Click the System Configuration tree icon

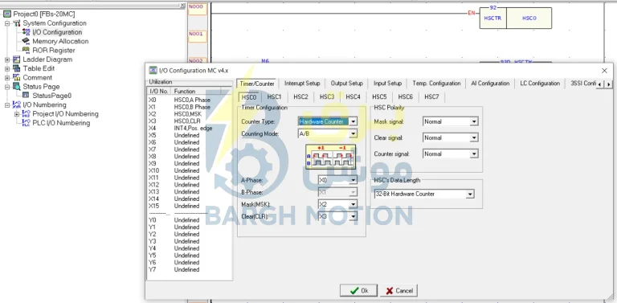pyautogui.click(x=17, y=23)
